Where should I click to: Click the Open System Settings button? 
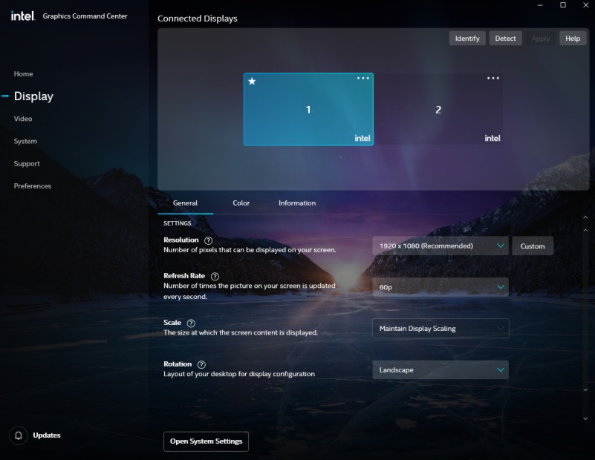click(x=206, y=441)
